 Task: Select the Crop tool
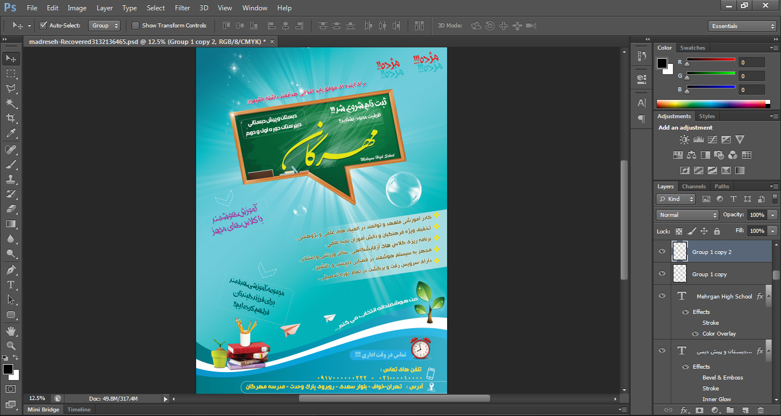pos(10,118)
